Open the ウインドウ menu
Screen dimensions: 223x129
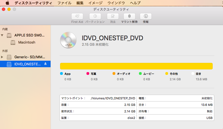click(116, 3)
